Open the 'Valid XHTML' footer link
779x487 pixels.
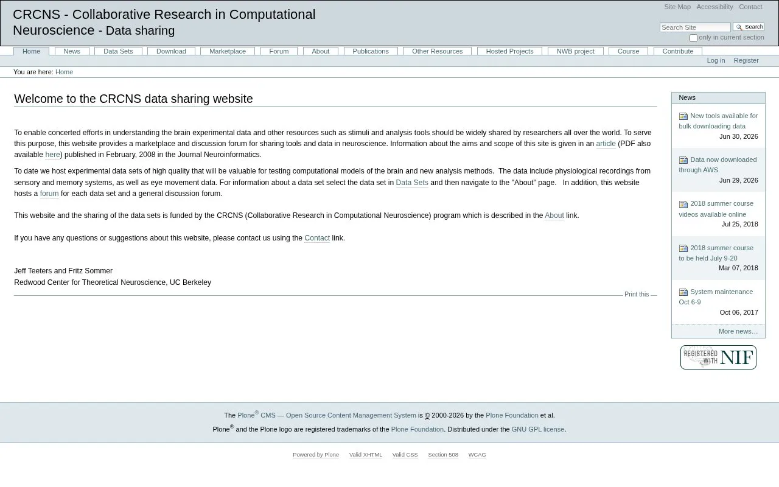pyautogui.click(x=366, y=455)
